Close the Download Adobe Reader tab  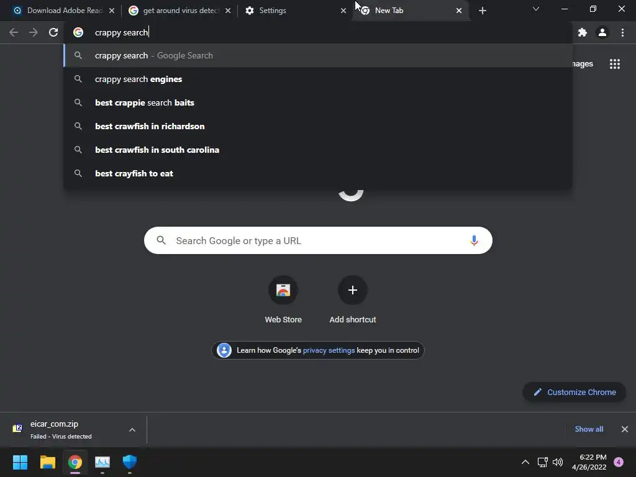click(112, 11)
